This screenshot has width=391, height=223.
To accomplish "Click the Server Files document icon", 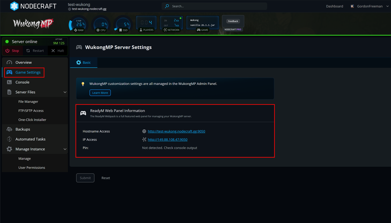I will tap(9, 92).
